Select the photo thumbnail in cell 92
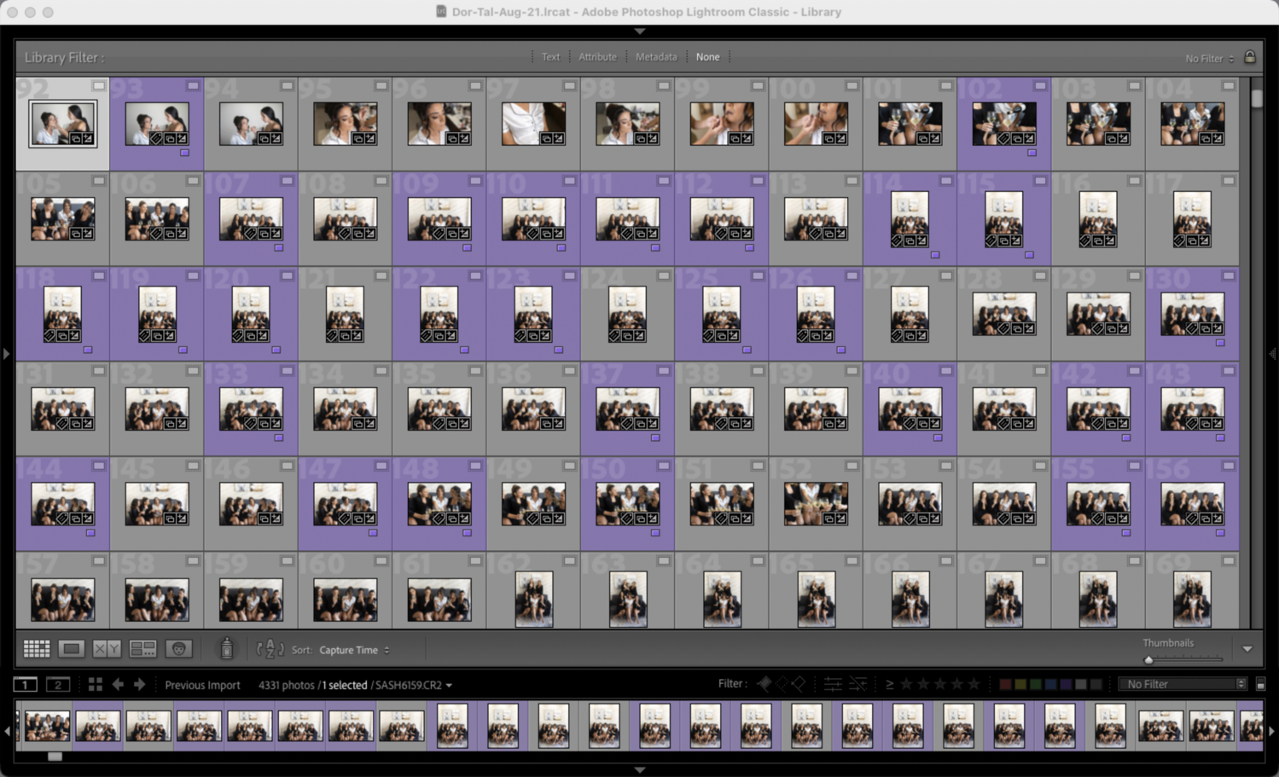Viewport: 1279px width, 777px height. pyautogui.click(x=62, y=124)
